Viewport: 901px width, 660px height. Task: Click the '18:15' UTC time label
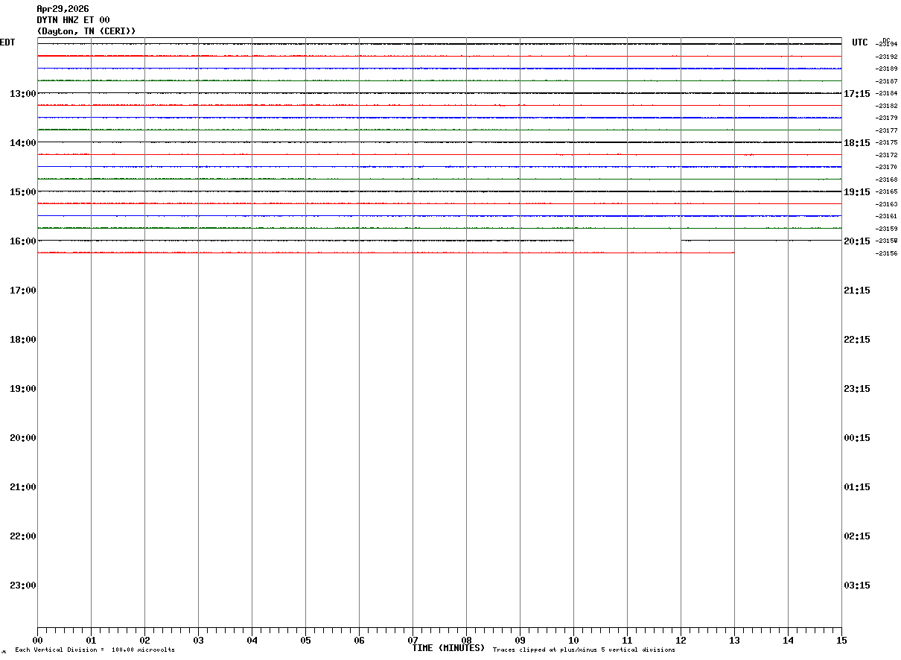857,142
